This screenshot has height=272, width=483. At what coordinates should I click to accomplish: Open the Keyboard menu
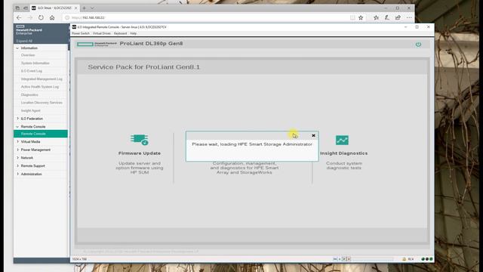coord(120,33)
